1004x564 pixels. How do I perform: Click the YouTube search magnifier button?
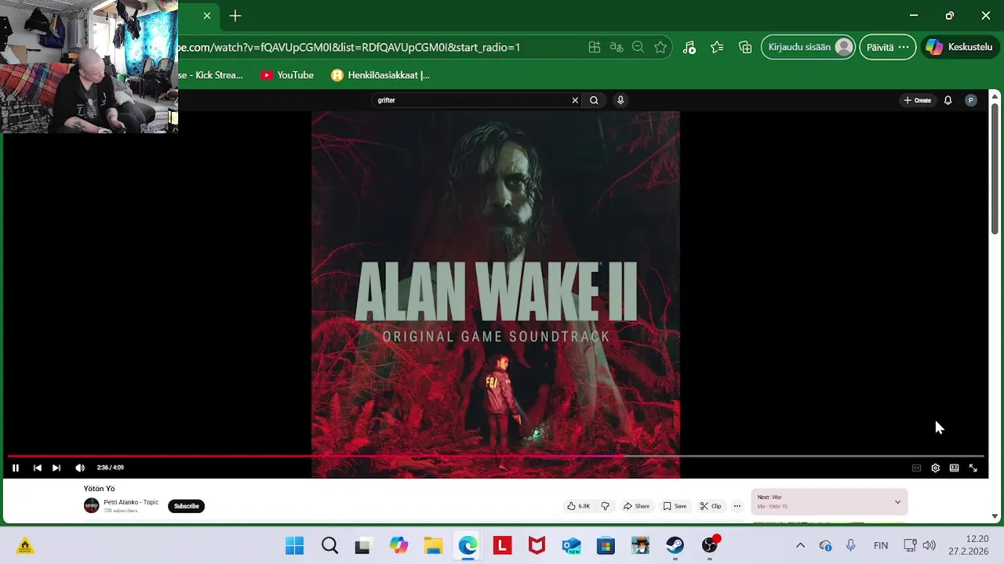pyautogui.click(x=594, y=100)
